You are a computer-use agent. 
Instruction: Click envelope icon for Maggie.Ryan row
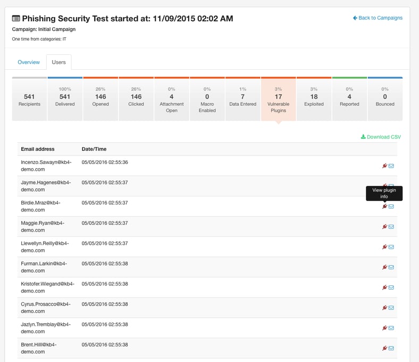(391, 227)
